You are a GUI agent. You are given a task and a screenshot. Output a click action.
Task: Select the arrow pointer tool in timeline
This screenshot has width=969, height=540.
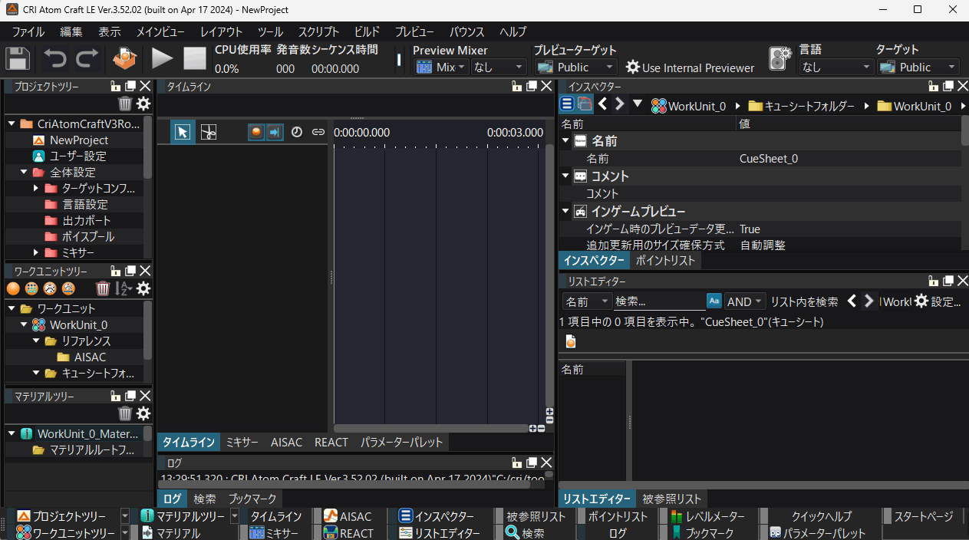pos(182,132)
